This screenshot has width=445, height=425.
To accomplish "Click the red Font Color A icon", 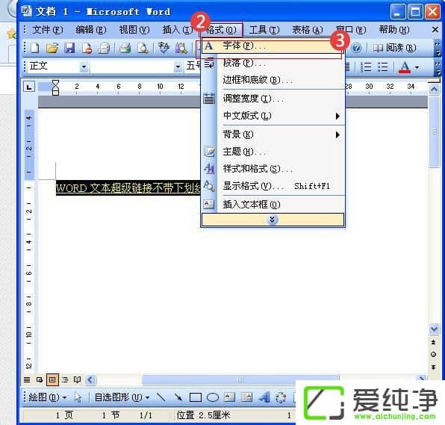I will pos(405,67).
